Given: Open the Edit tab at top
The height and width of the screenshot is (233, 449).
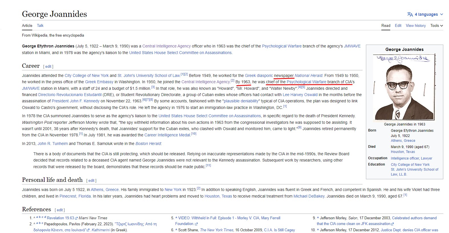Looking at the screenshot, I should click(x=398, y=25).
